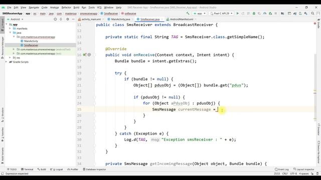This screenshot has width=321, height=180.
Task: Click the red error indicator at editor top right
Action: [315, 23]
